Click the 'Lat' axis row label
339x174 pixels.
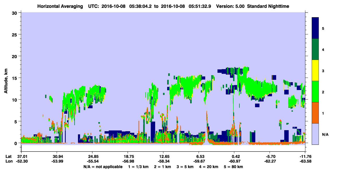(x=9, y=157)
